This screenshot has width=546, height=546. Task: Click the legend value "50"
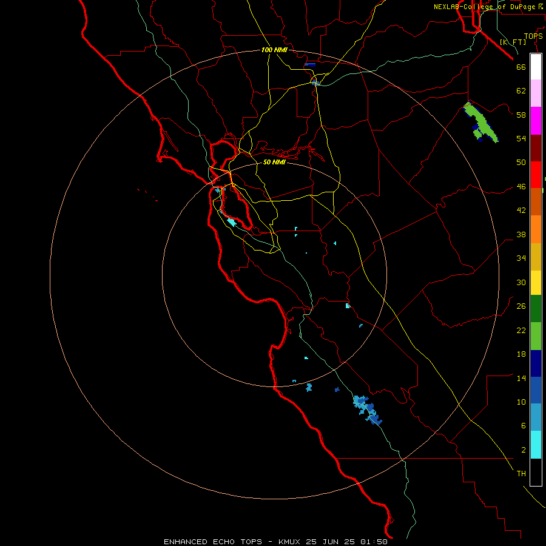pos(521,163)
